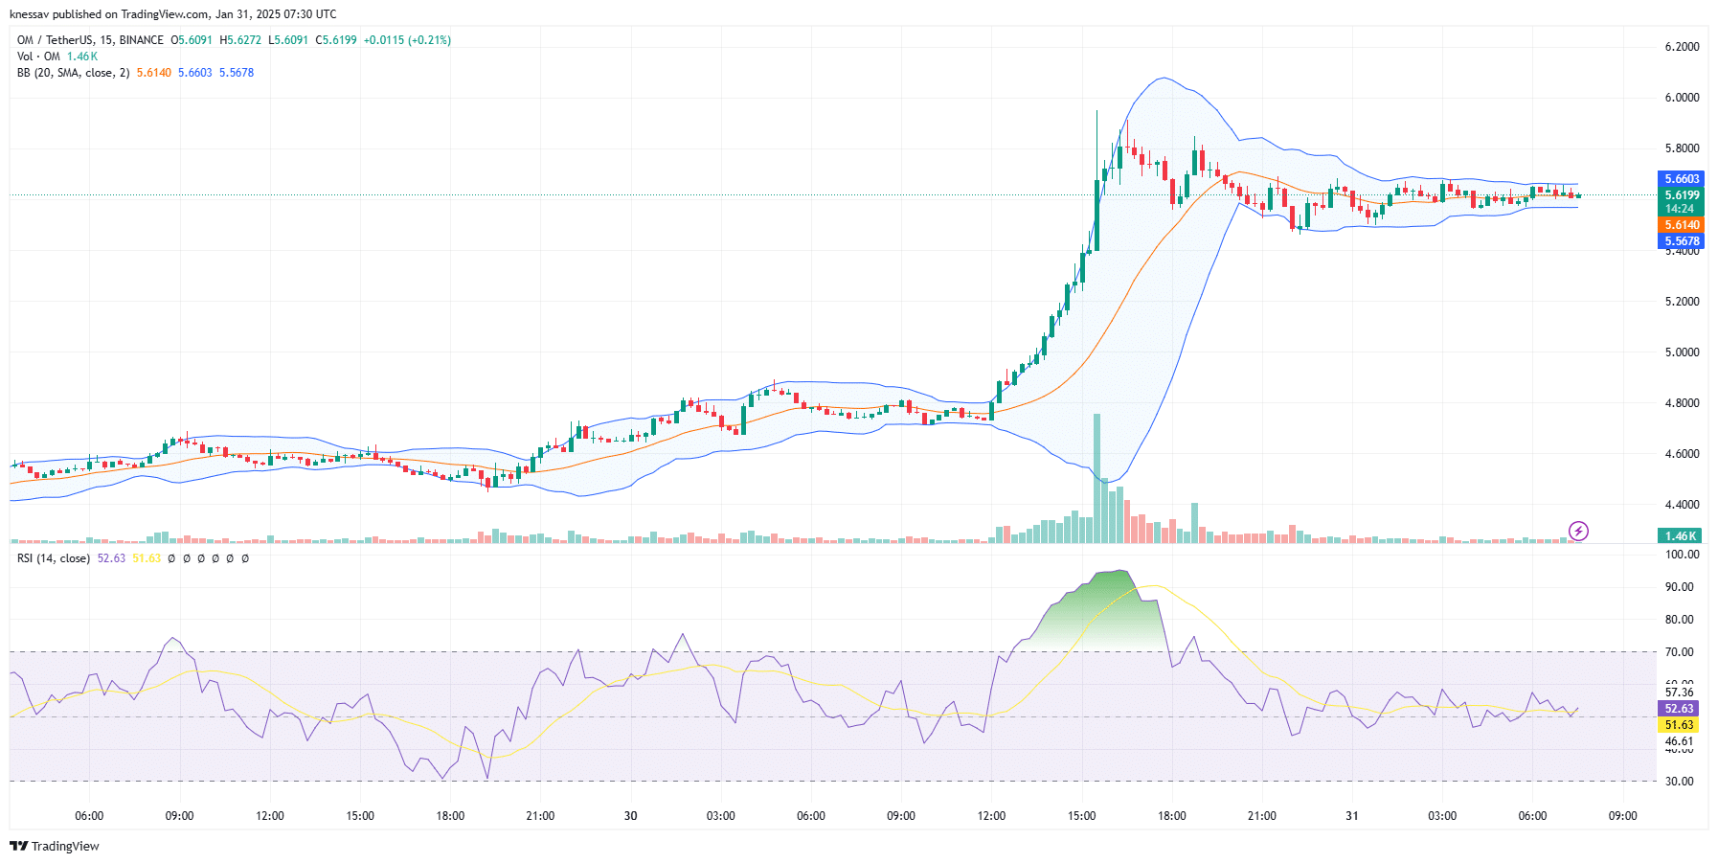Click the yellow RSI MA value in legend
The height and width of the screenshot is (863, 1718).
[147, 558]
